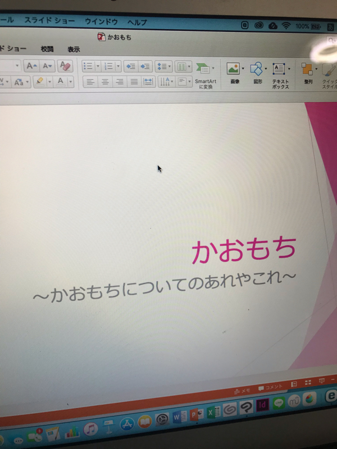The image size is (337, 449).
Task: Open the 図形 dropdown arrow
Action: tap(266, 68)
